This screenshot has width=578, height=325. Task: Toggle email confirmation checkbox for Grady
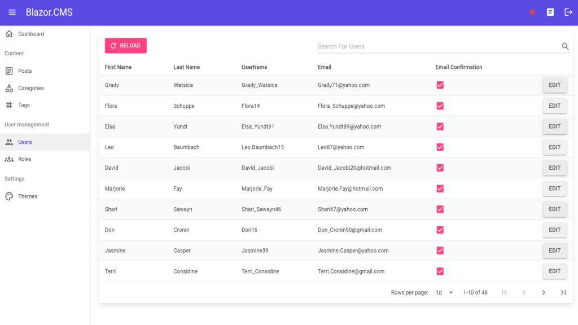point(440,85)
